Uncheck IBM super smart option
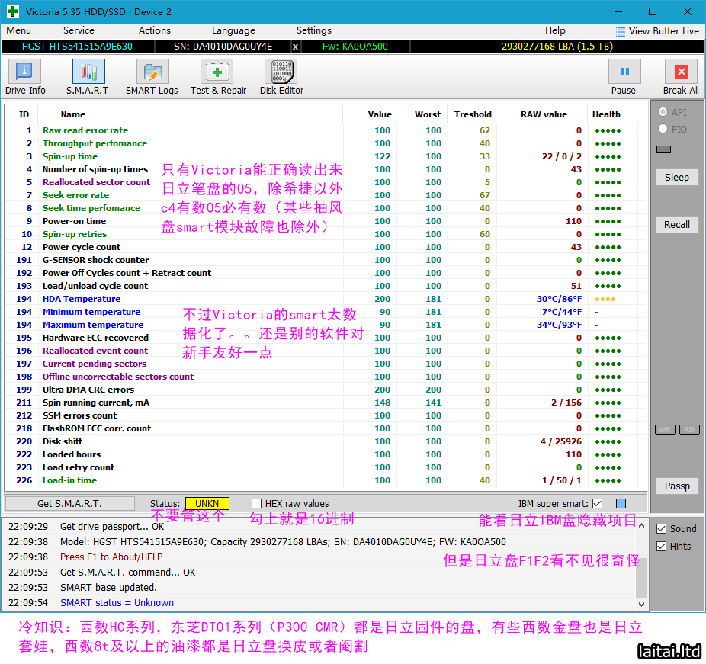Screen dimensions: 706x664 click(x=597, y=504)
